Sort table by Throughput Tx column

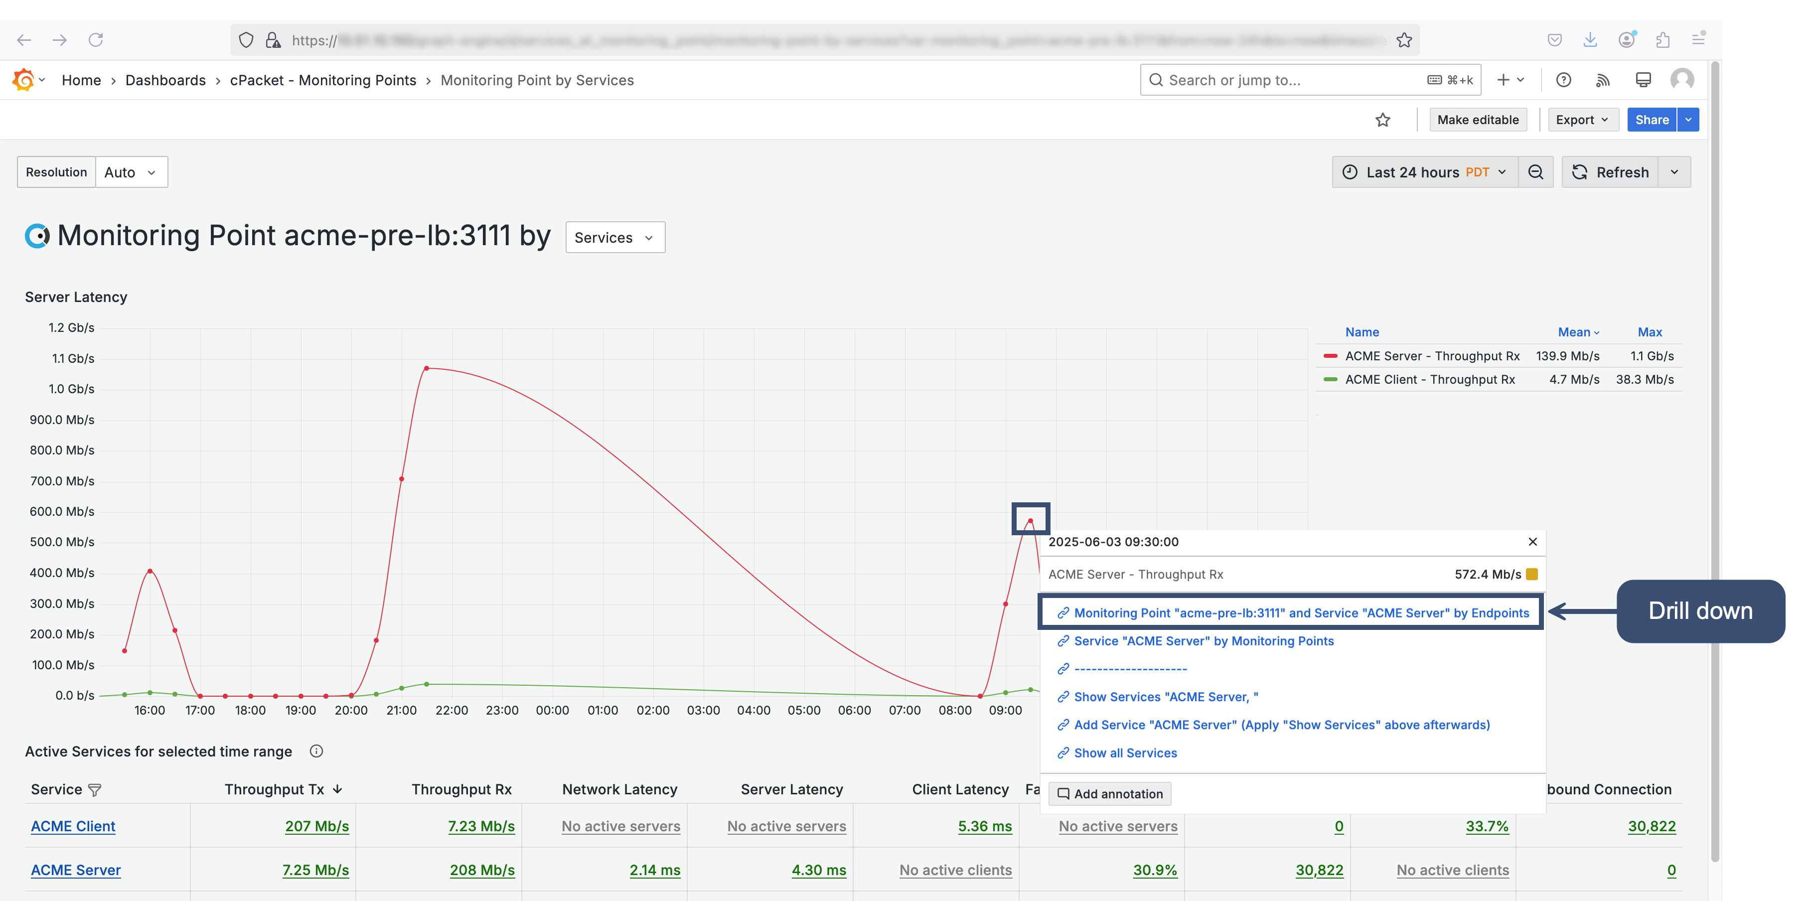click(283, 790)
